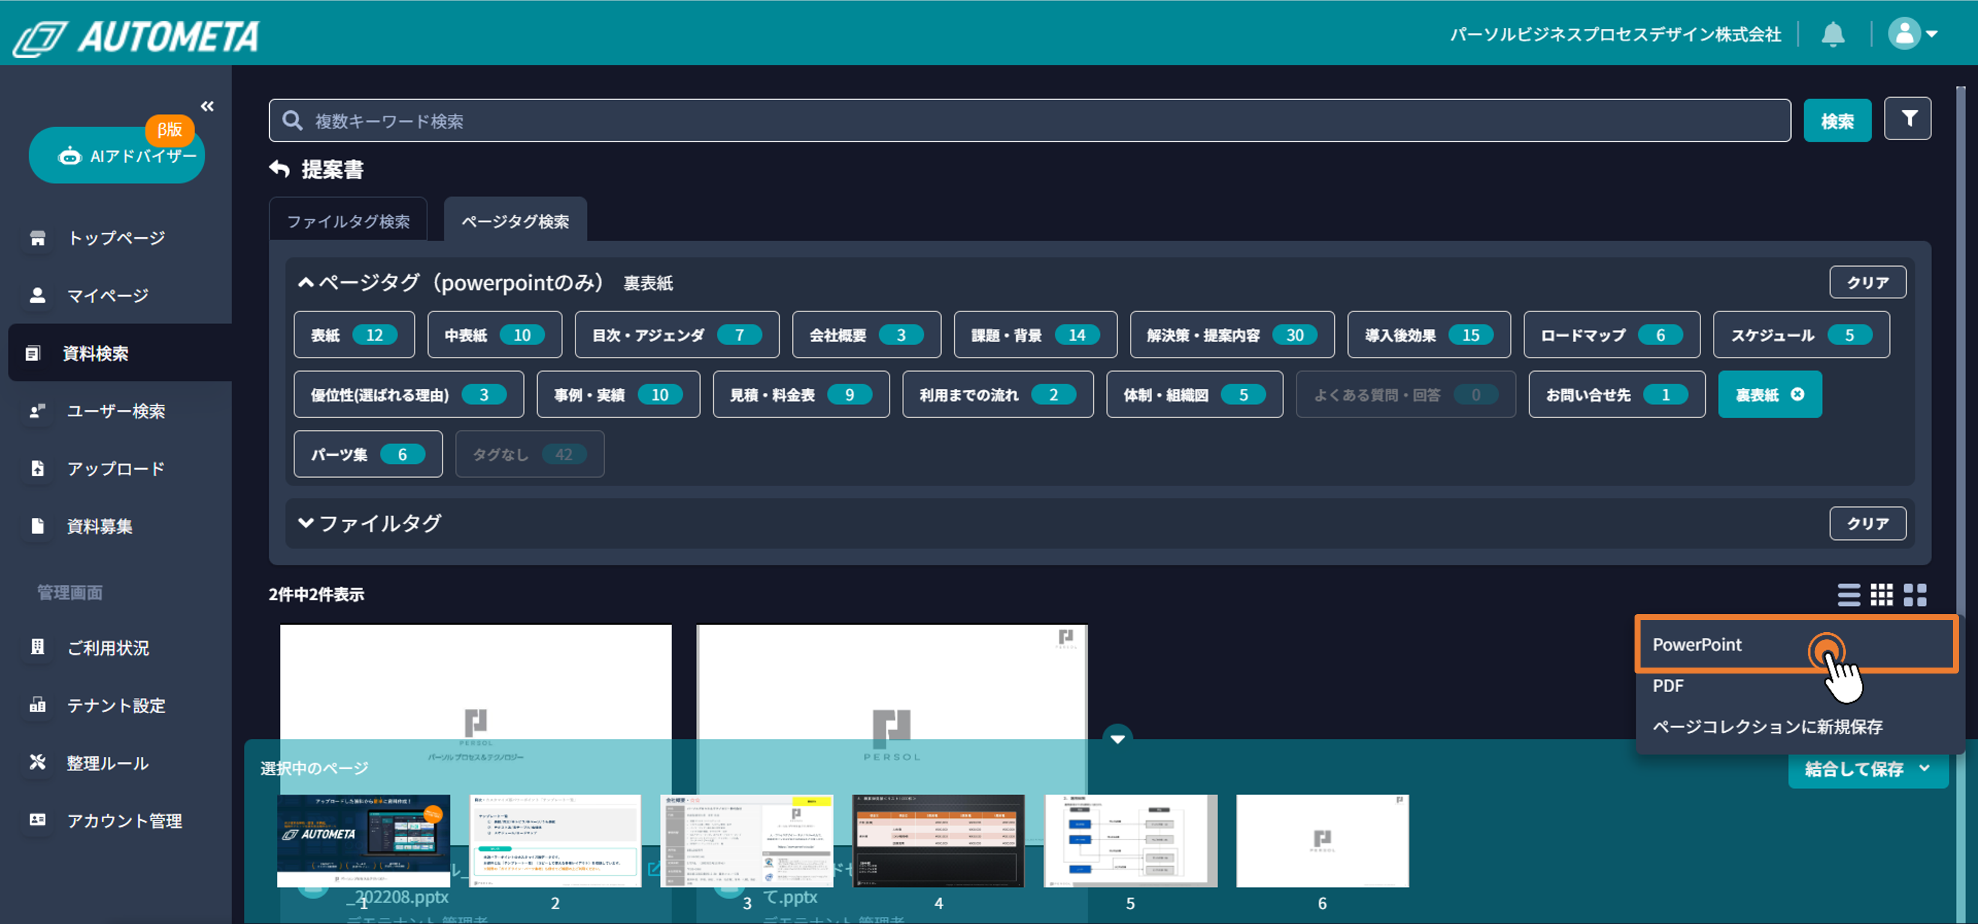Open アップロード in the sidebar

115,468
